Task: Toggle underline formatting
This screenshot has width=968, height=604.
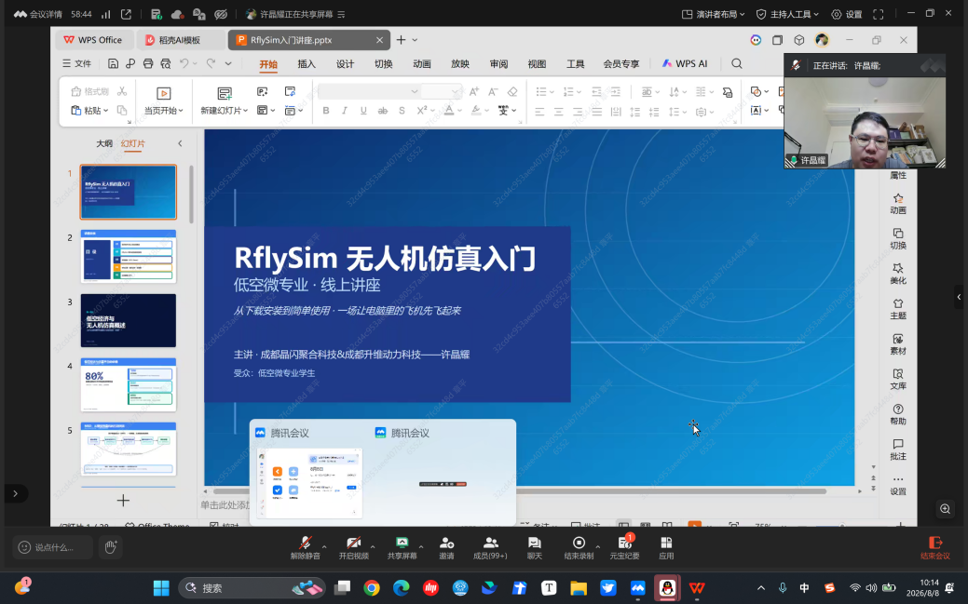Action: [363, 111]
